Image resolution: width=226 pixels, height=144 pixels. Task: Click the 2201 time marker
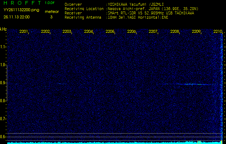click(24, 32)
